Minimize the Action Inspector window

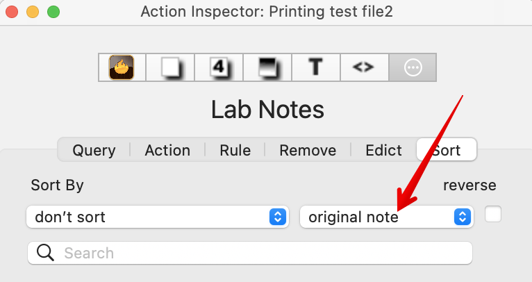point(33,12)
